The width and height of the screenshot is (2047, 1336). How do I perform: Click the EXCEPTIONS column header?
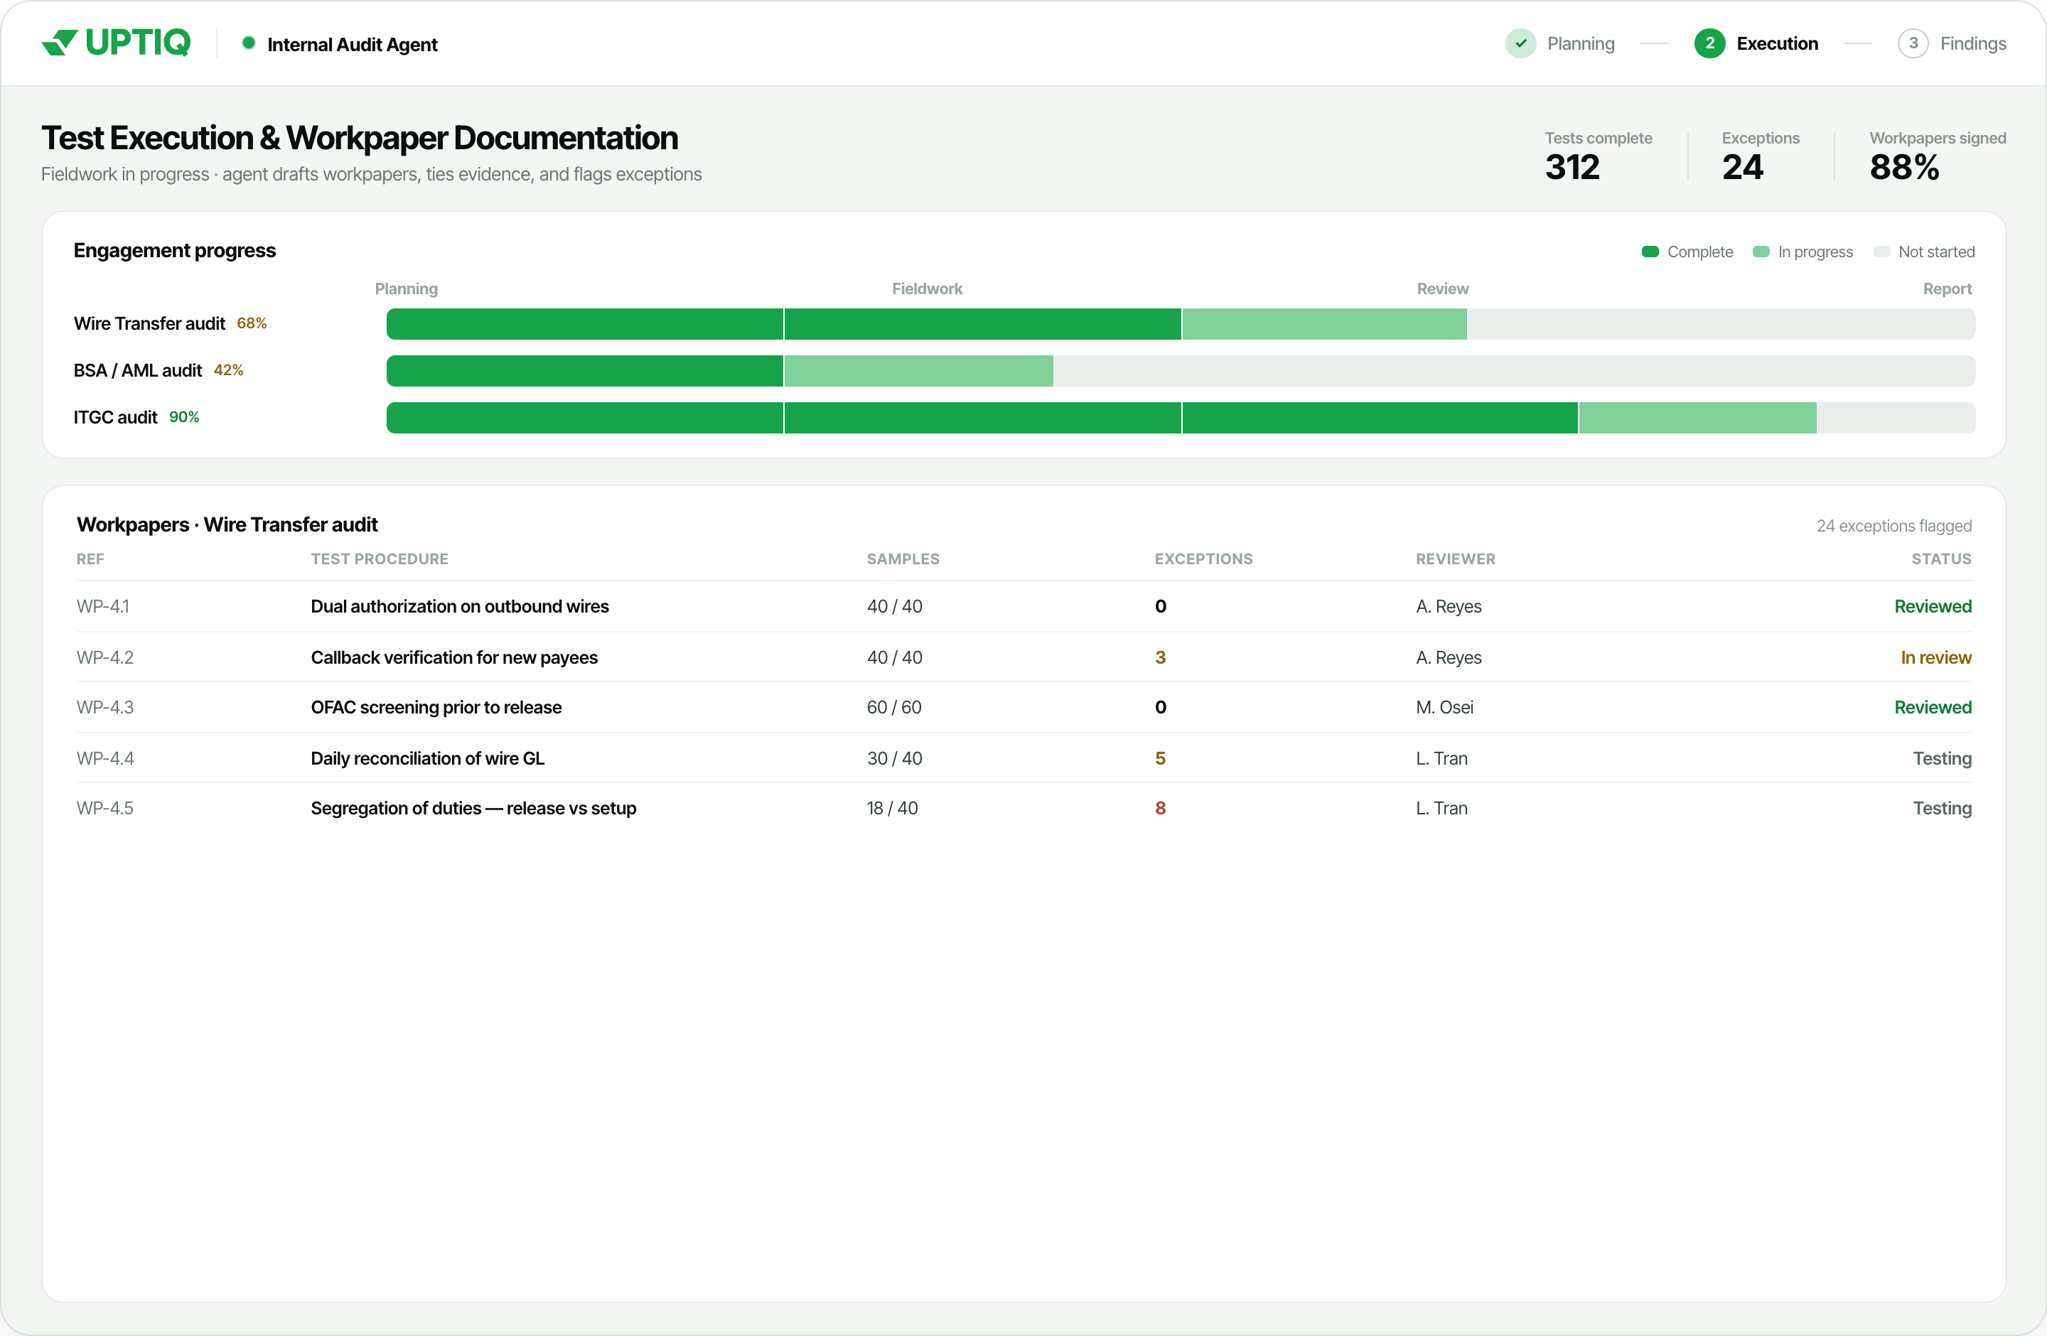(x=1203, y=559)
